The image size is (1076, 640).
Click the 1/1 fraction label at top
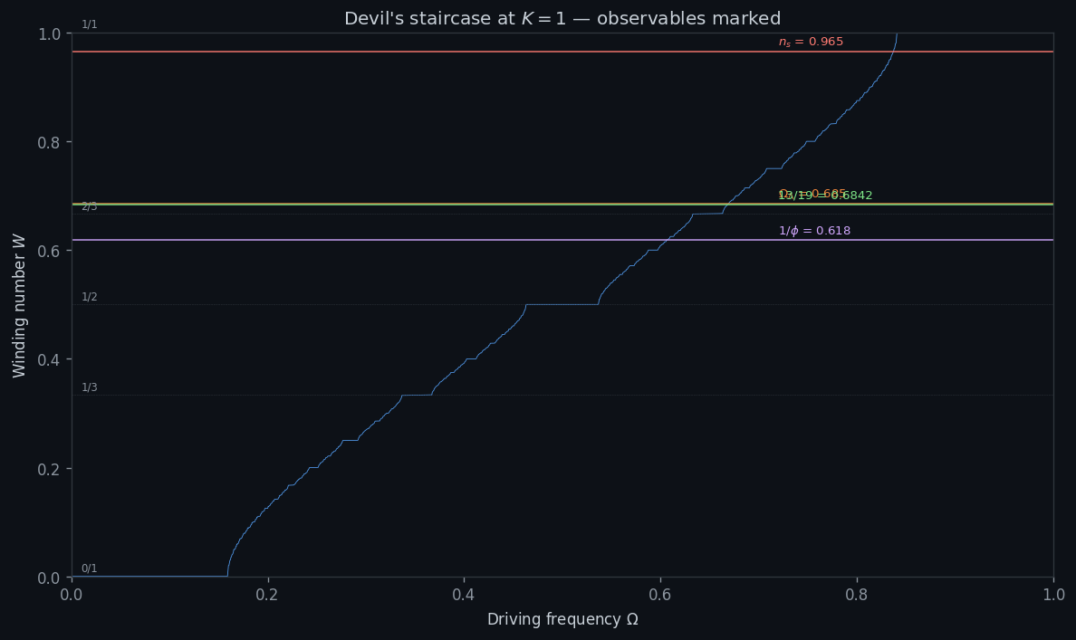[89, 24]
